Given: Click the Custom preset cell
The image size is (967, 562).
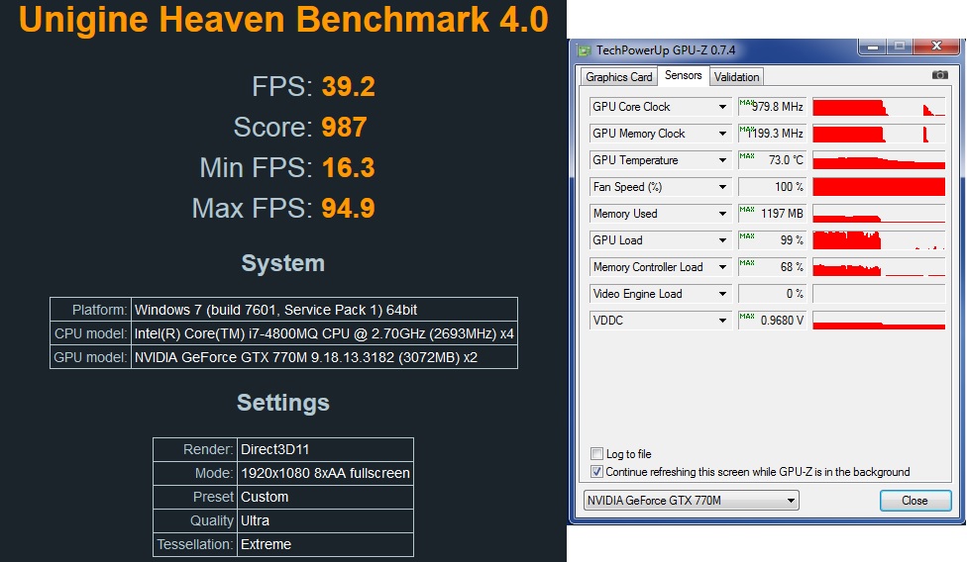Looking at the screenshot, I should click(325, 497).
